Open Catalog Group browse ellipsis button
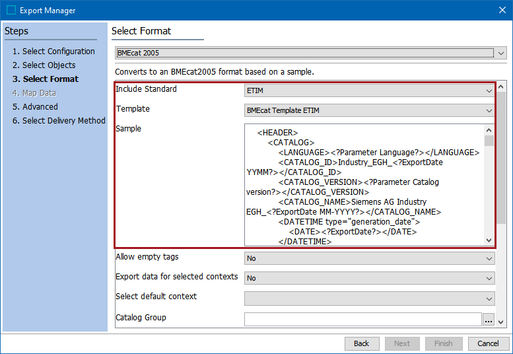This screenshot has height=354, width=513. (489, 320)
